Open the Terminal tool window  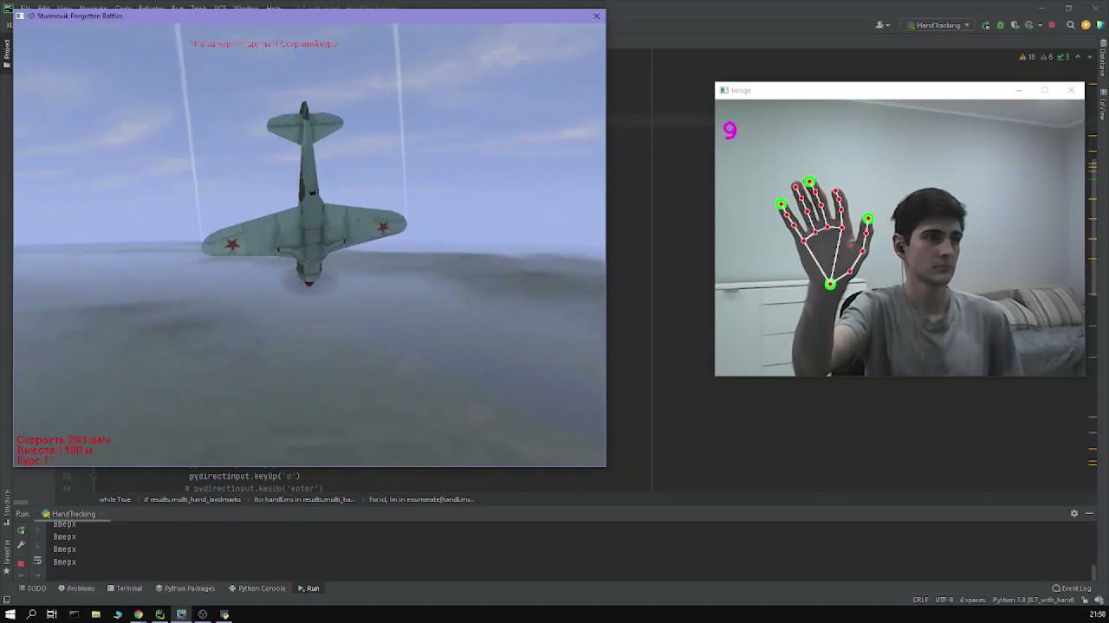[x=125, y=588]
